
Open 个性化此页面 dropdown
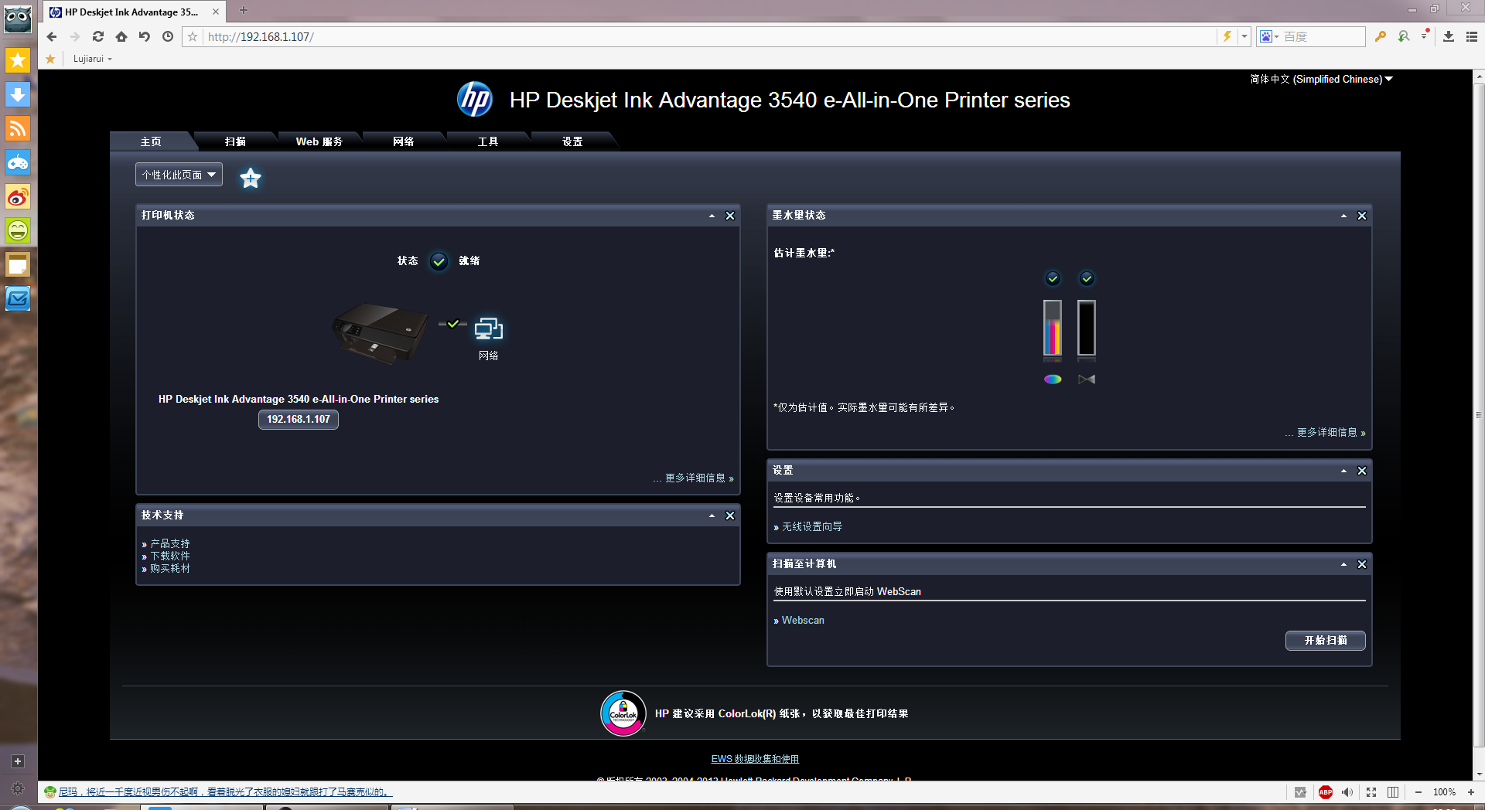point(179,175)
